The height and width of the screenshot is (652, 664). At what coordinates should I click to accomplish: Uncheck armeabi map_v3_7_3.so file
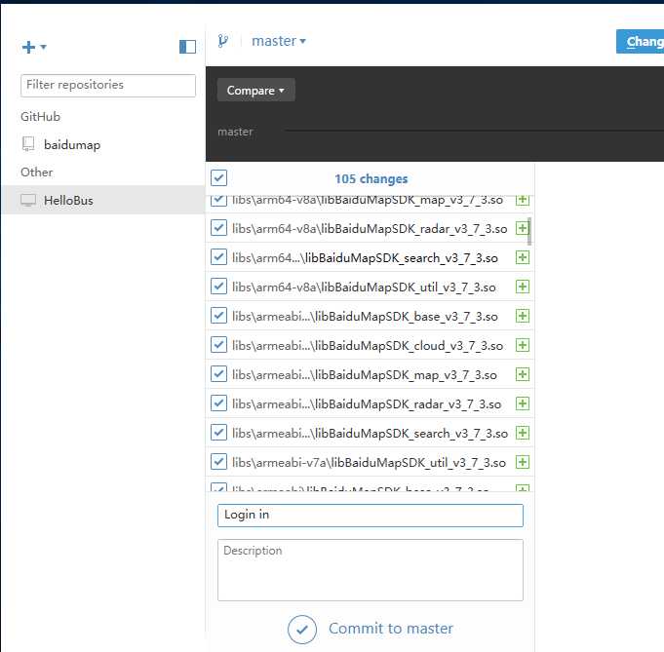(x=219, y=374)
